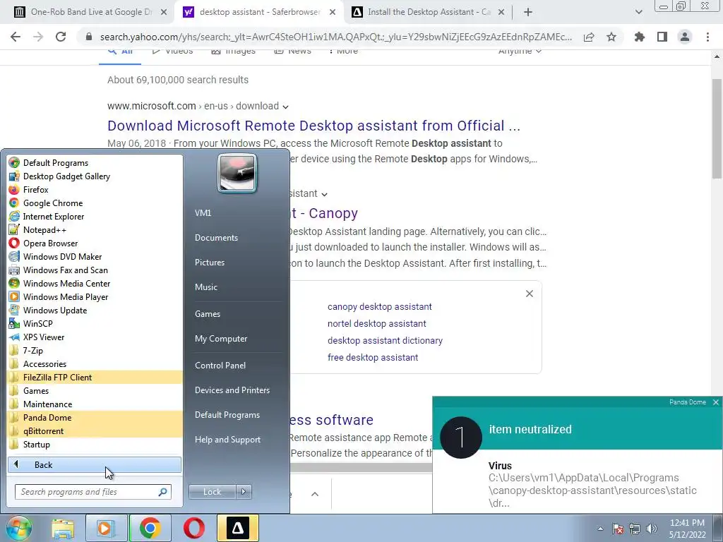
Task: Open Canopy Desktop Assistant taskbar icon
Action: [237, 528]
